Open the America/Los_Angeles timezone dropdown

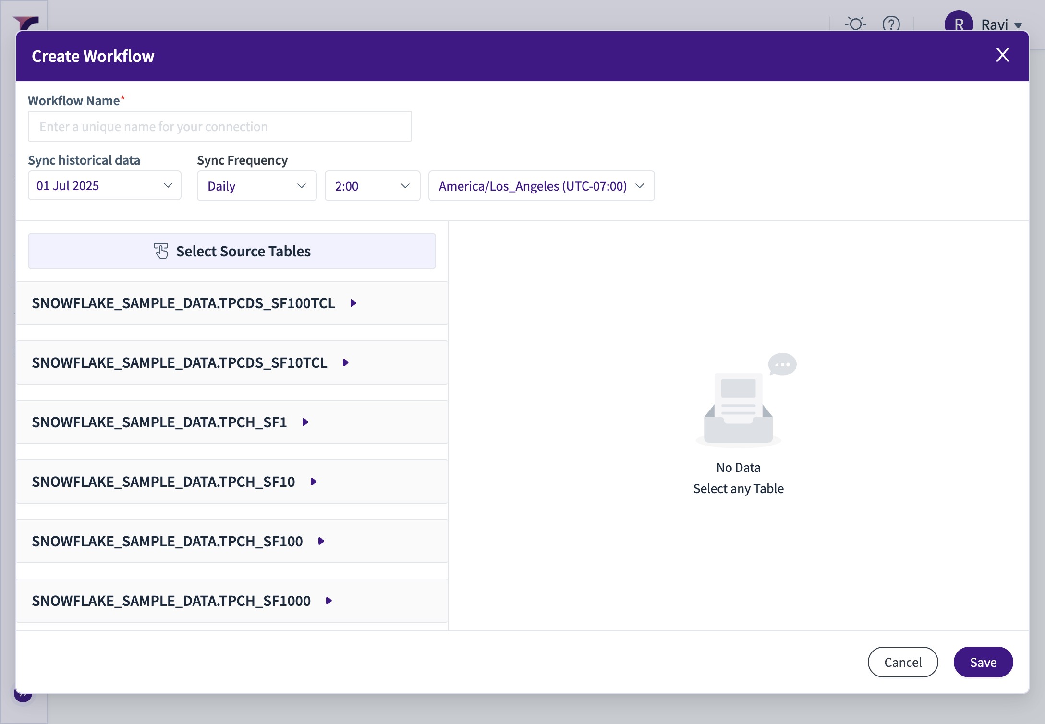pyautogui.click(x=541, y=186)
